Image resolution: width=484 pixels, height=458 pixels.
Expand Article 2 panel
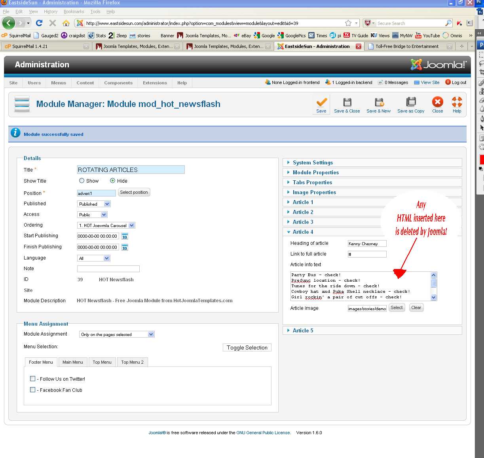(x=372, y=212)
